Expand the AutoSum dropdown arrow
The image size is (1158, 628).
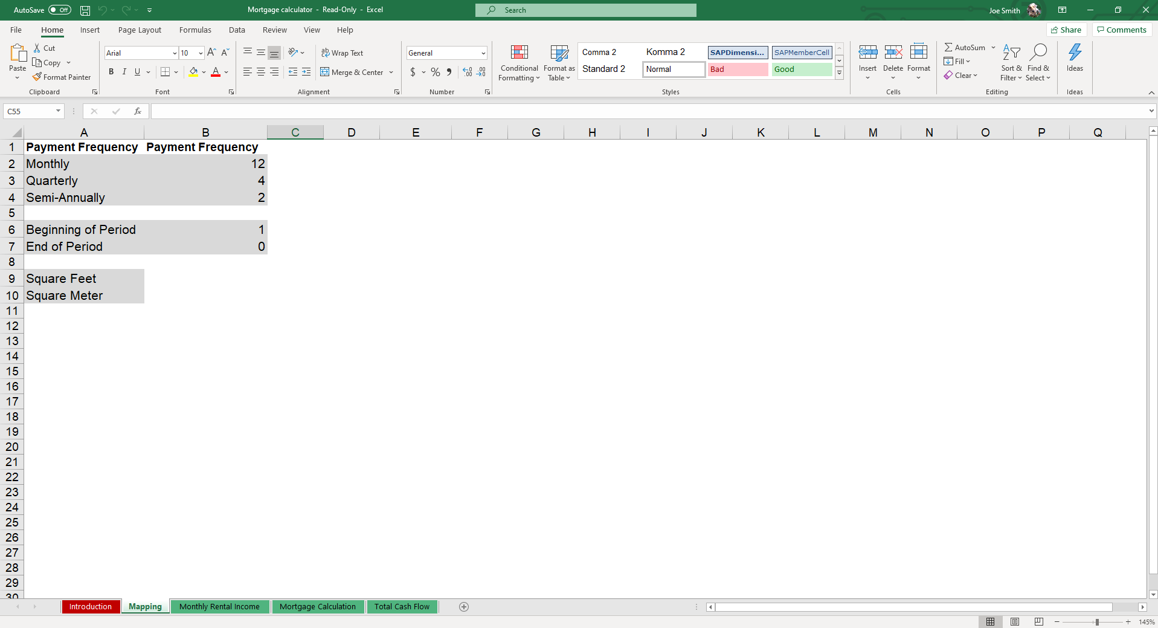tap(993, 48)
